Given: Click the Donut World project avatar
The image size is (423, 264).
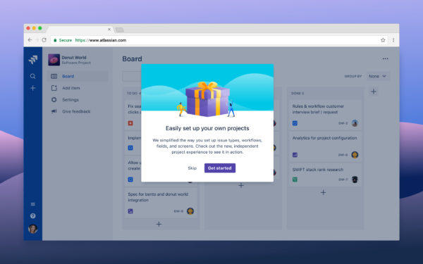Looking at the screenshot, I should [x=54, y=60].
